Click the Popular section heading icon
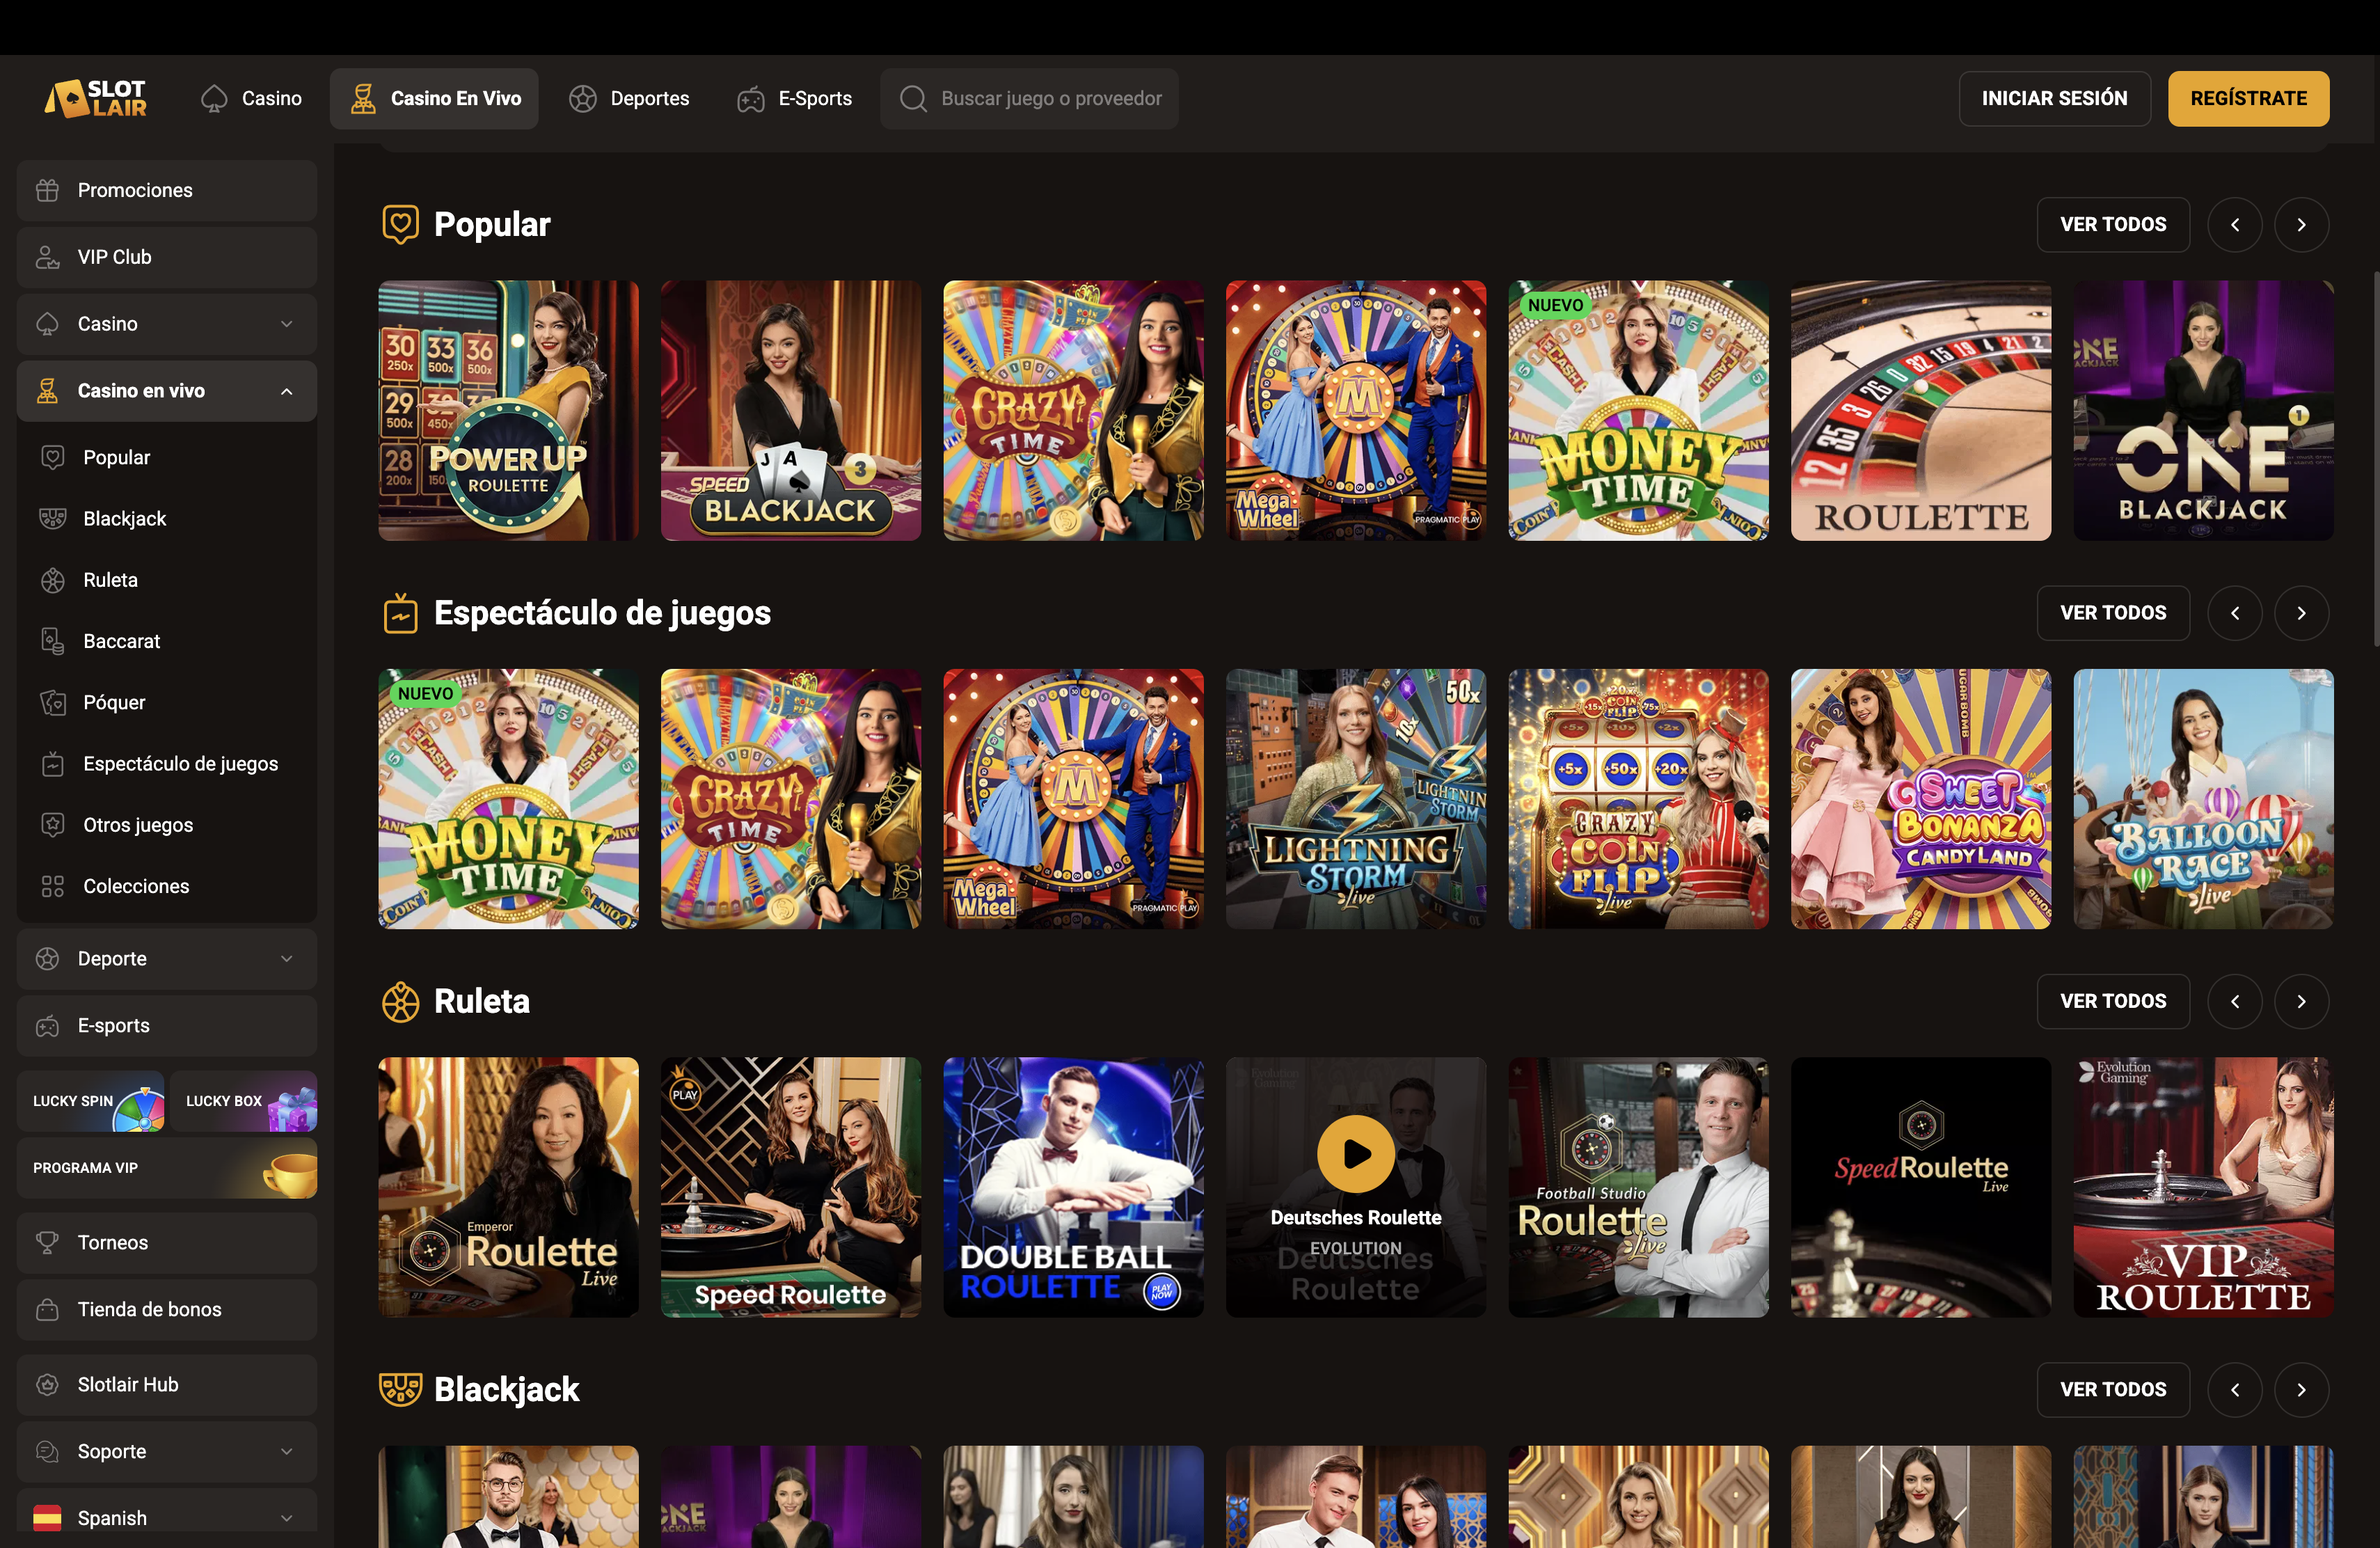Screen dimensions: 2380x1548 pyautogui.click(x=400, y=224)
